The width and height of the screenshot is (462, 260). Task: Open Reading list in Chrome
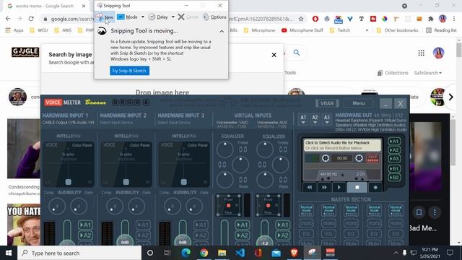point(441,30)
